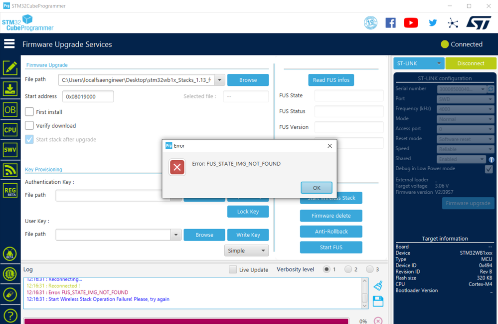Click the Lock Key button
This screenshot has height=324, width=498.
(248, 212)
